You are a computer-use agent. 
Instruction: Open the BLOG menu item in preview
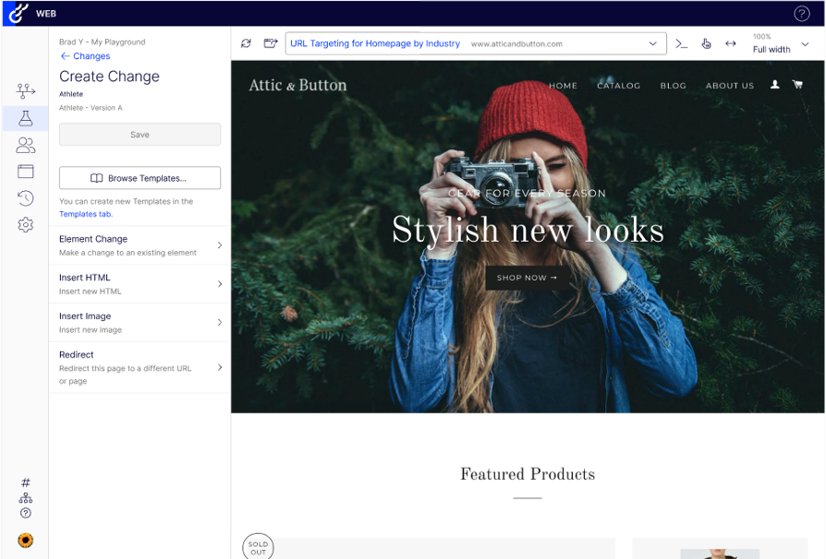tap(673, 85)
